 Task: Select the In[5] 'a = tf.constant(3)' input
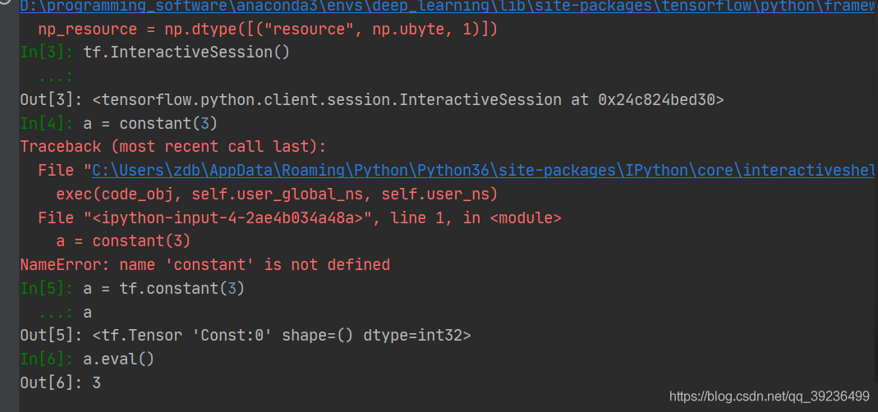[x=133, y=288]
